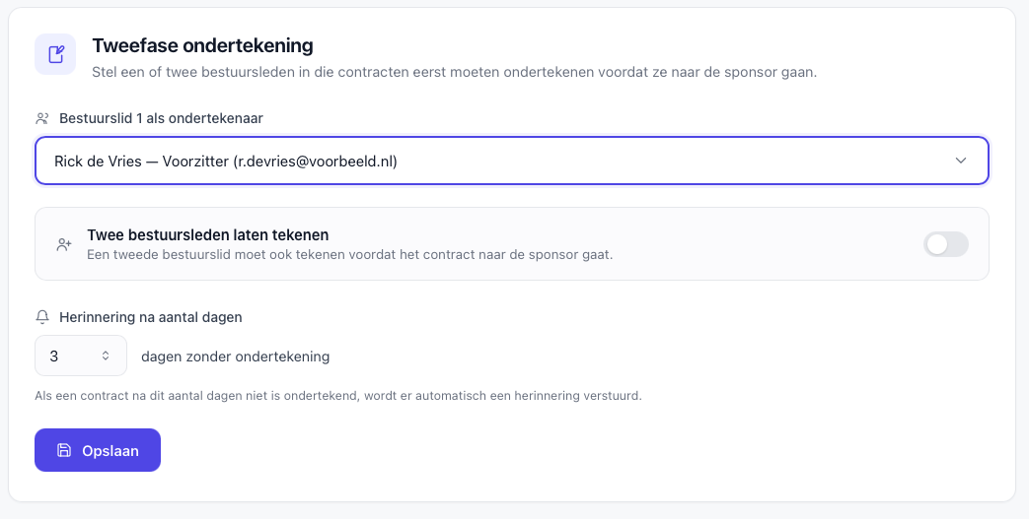The height and width of the screenshot is (519, 1029).
Task: Click the Herinnering na aantal dagen label
Action: click(150, 317)
